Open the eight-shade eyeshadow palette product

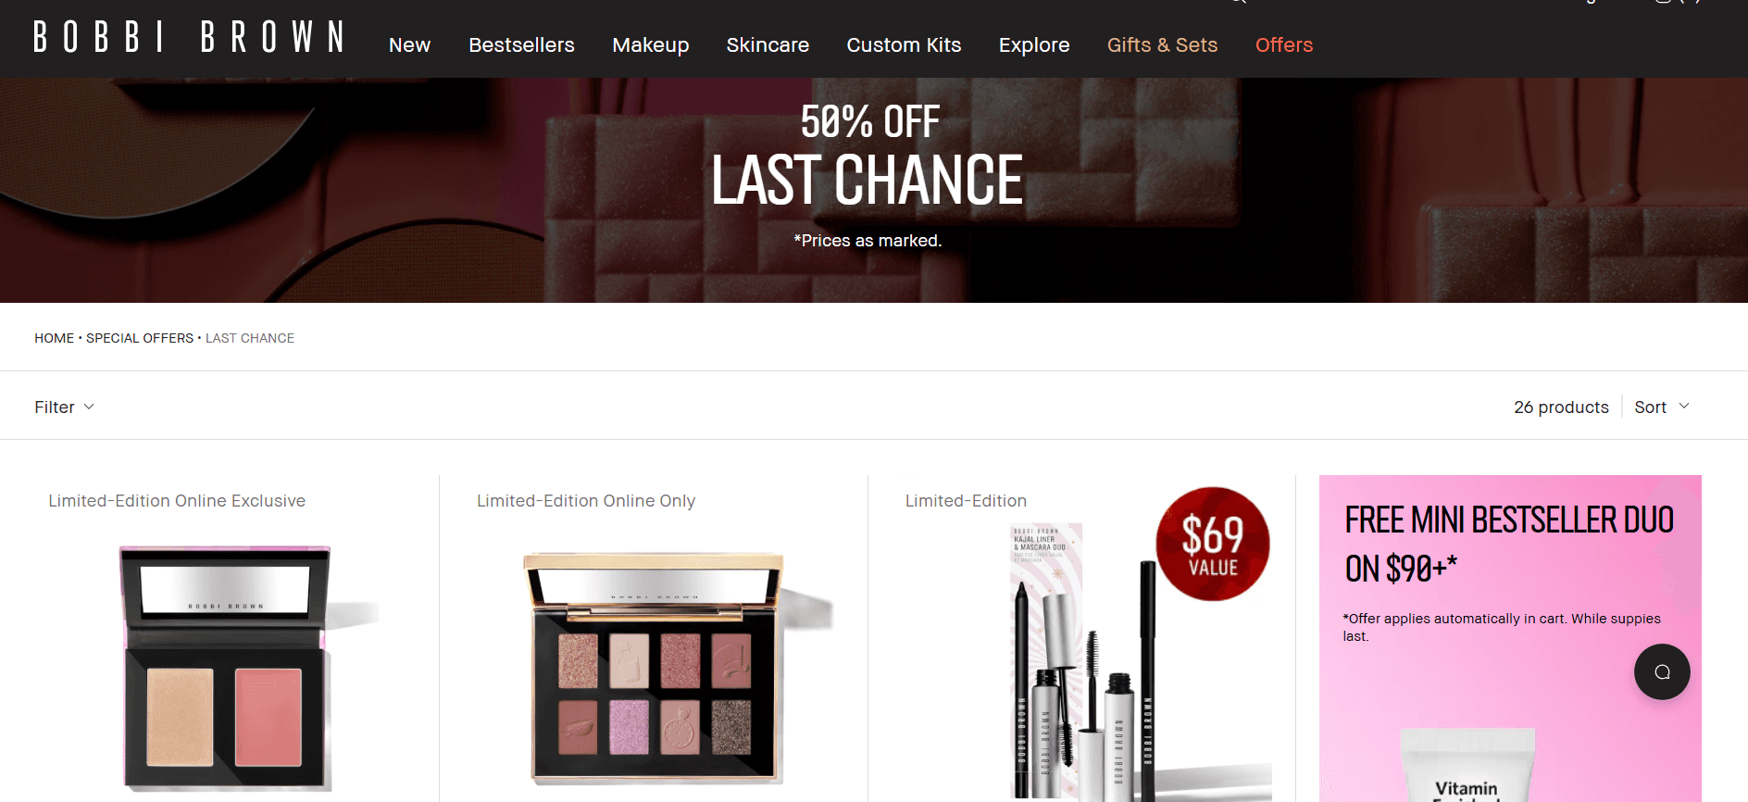[x=655, y=669]
